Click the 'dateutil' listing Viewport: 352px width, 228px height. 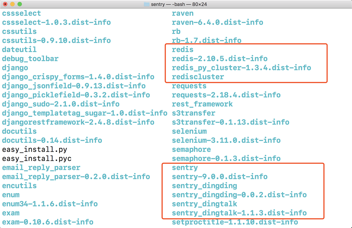pos(19,49)
